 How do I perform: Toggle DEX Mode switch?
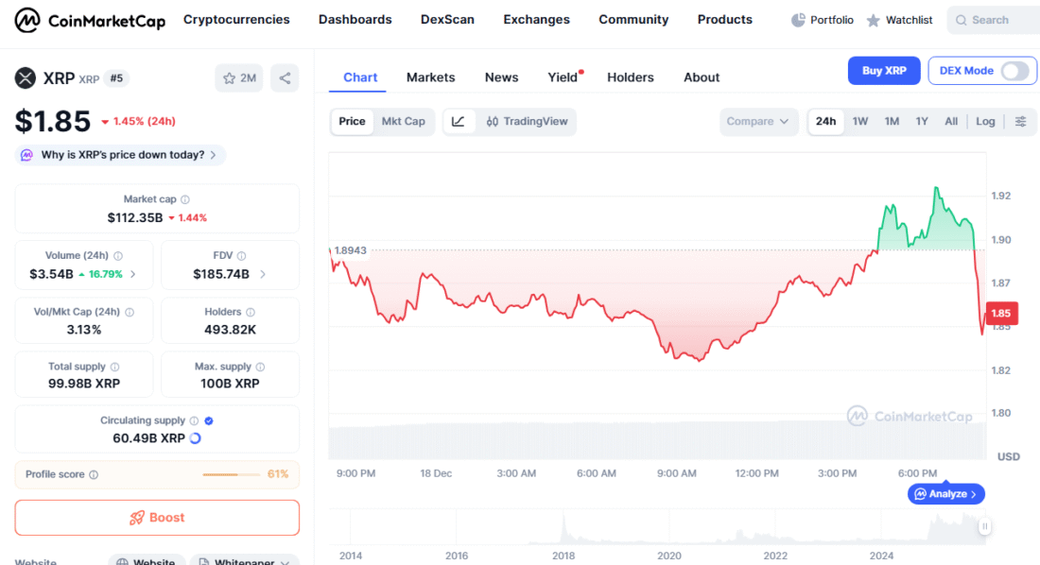pos(1014,71)
